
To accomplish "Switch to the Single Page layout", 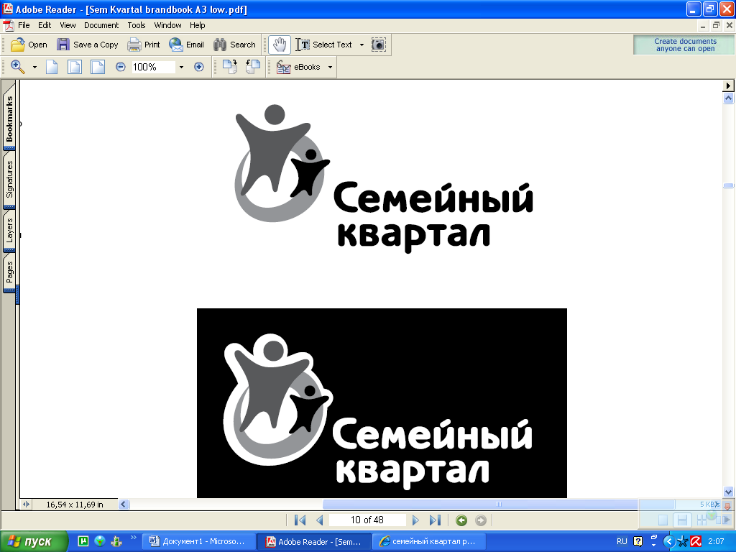I will coord(663,520).
